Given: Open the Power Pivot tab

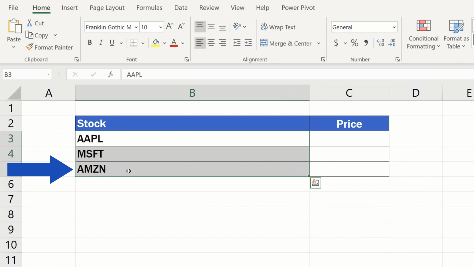Looking at the screenshot, I should [298, 8].
